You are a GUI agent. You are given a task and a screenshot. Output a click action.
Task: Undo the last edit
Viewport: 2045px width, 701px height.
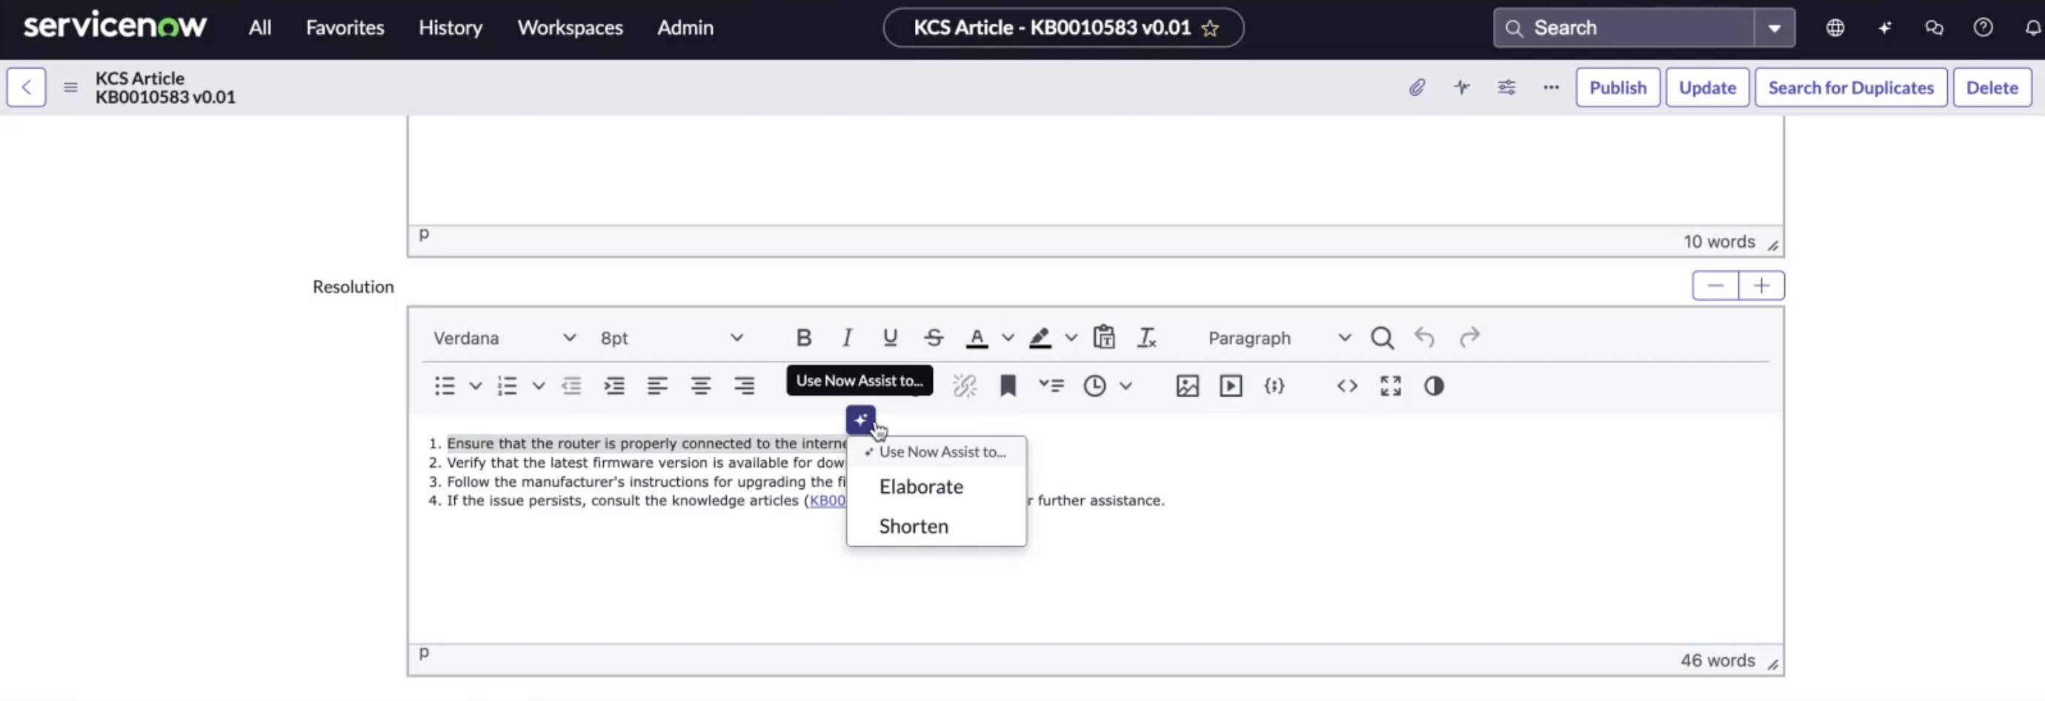point(1425,337)
